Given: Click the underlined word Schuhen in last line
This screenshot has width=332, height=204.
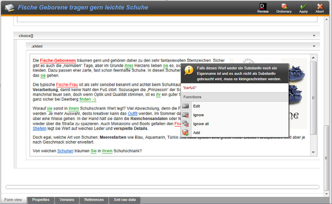Looking at the screenshot, I should point(65,151).
